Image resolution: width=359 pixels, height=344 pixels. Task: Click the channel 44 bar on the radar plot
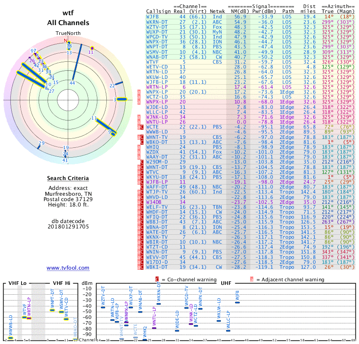pos(77,62)
